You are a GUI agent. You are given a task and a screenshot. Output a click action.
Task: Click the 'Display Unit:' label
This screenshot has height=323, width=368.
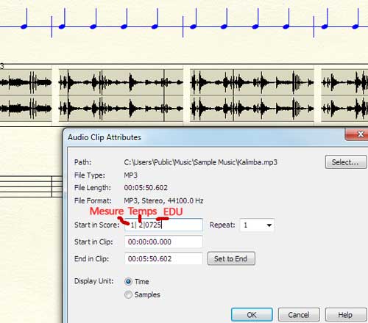point(94,281)
